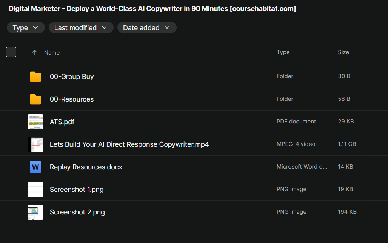This screenshot has width=388, height=243.
Task: Click the Size column header
Action: click(x=343, y=52)
